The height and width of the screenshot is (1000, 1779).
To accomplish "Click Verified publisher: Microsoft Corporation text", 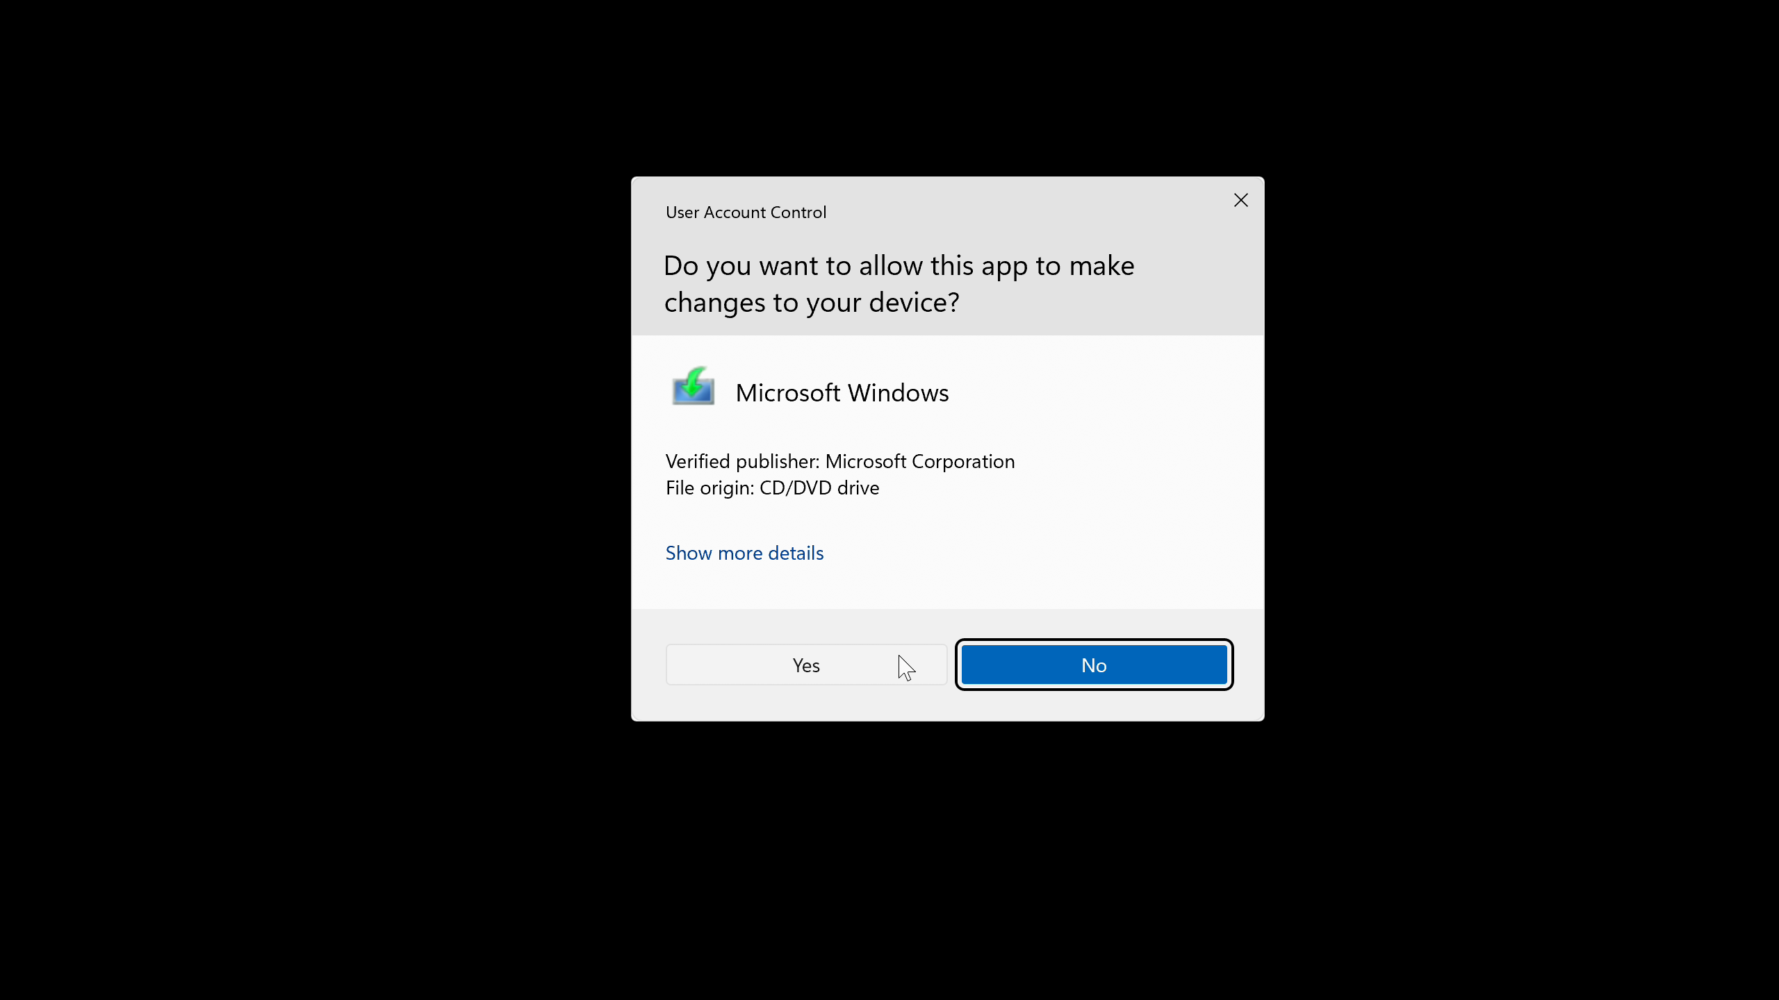I will pyautogui.click(x=839, y=461).
